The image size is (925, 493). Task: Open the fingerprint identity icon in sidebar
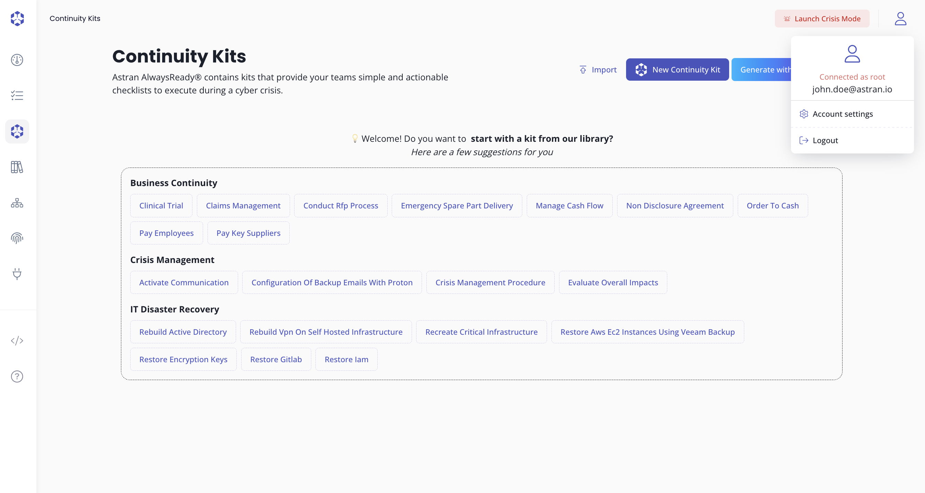point(17,238)
